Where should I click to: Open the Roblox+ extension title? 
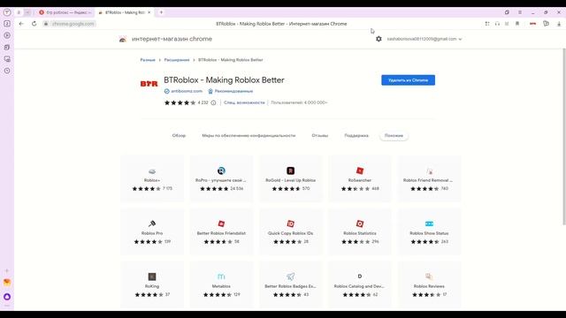coord(152,180)
